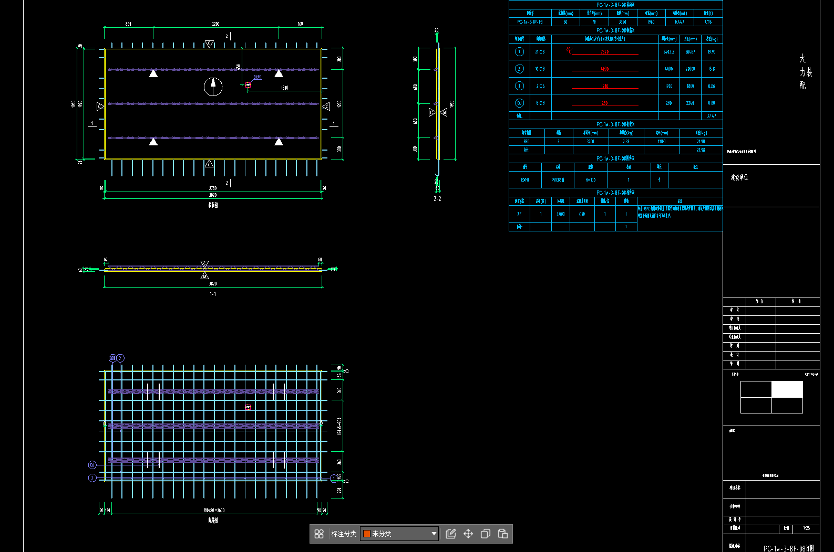
Task: Click circled number 2 in the rebar table
Action: tap(519, 69)
